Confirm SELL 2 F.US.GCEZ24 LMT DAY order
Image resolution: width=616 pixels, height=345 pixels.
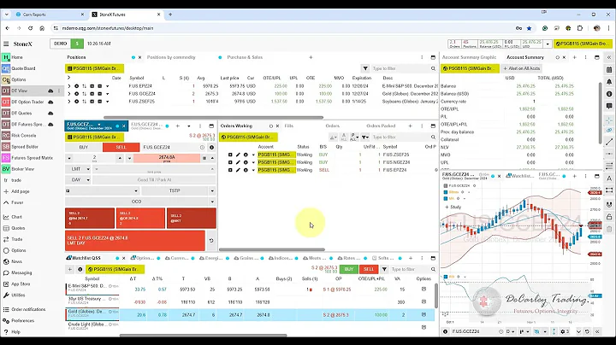pos(135,241)
